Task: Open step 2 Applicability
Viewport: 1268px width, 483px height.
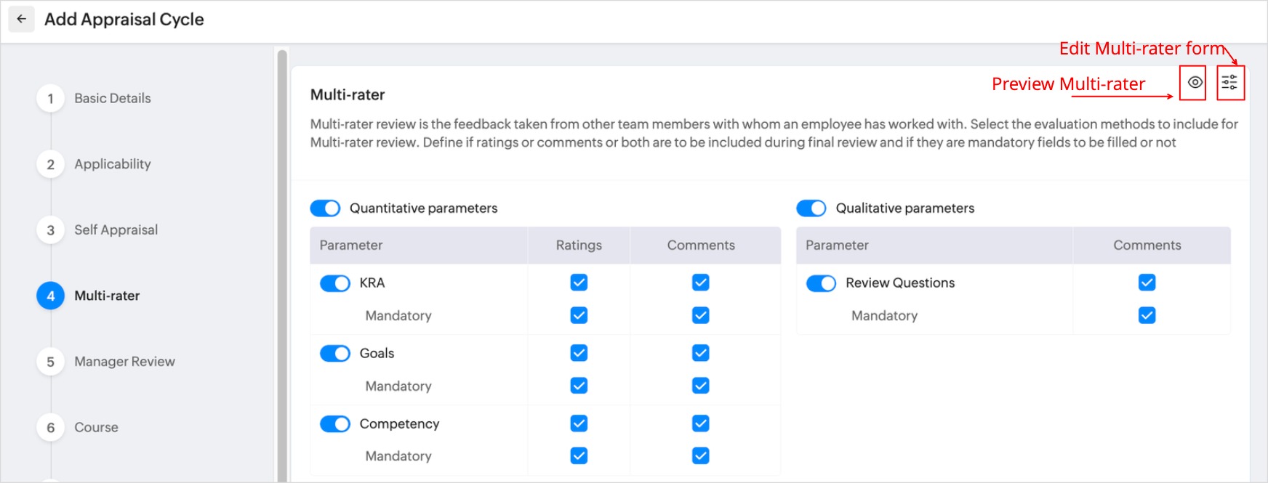Action: point(94,164)
